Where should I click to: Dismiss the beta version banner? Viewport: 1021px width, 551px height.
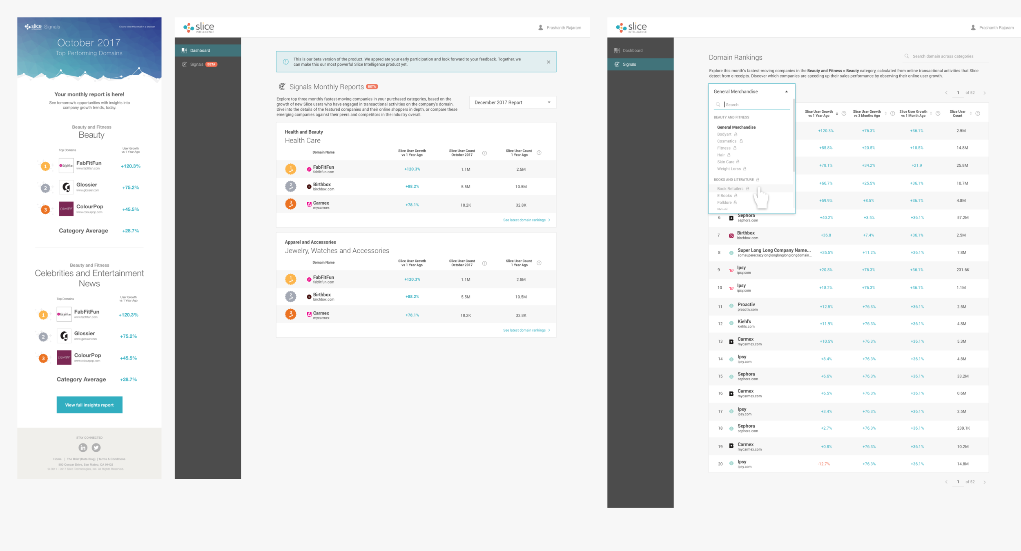click(x=548, y=62)
